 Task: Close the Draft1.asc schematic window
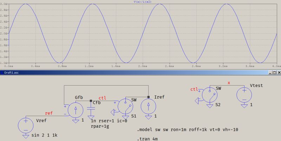pos(279,73)
